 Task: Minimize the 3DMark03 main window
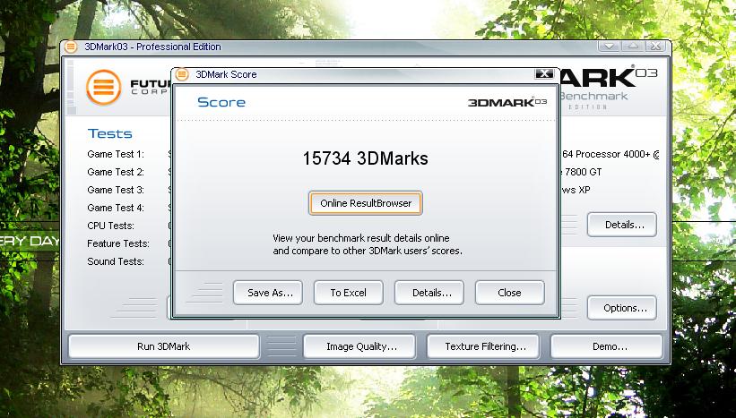pyautogui.click(x=610, y=47)
